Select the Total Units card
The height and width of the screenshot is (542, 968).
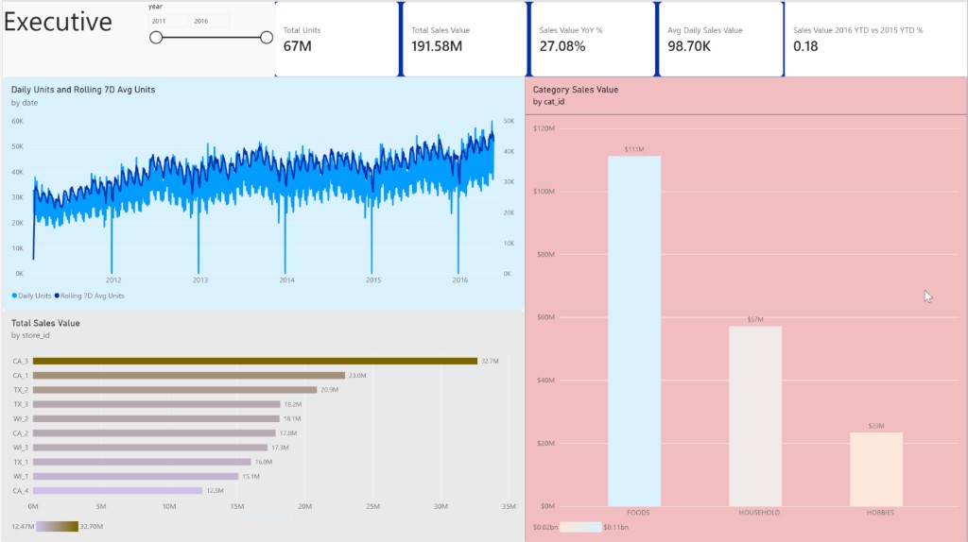337,39
